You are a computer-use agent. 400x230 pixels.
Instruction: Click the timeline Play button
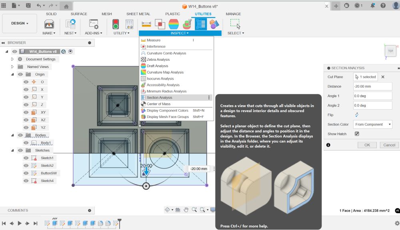click(20, 223)
